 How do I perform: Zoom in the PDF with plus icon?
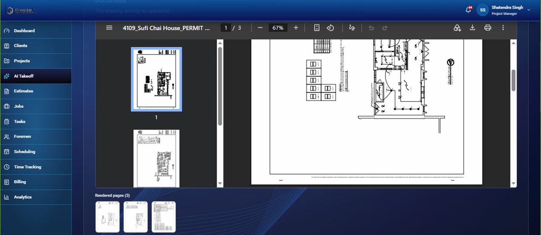point(296,28)
